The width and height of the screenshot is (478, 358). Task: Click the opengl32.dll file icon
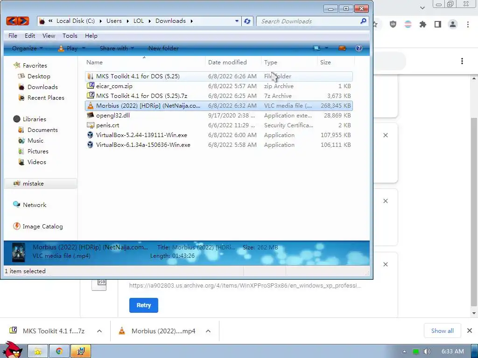pyautogui.click(x=90, y=116)
